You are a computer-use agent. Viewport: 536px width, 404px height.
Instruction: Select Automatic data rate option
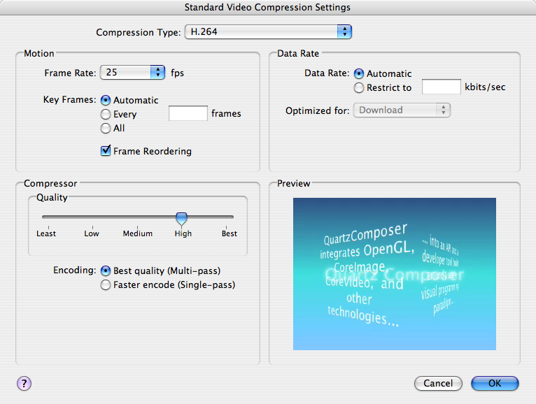(x=360, y=73)
